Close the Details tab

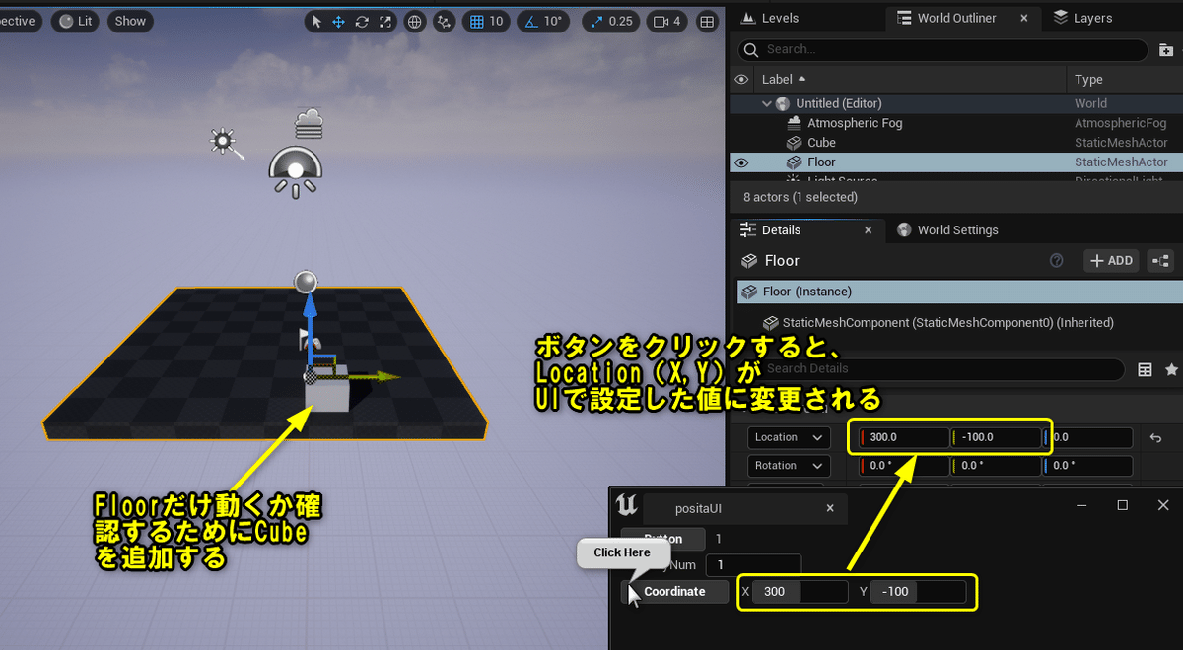pyautogui.click(x=869, y=230)
